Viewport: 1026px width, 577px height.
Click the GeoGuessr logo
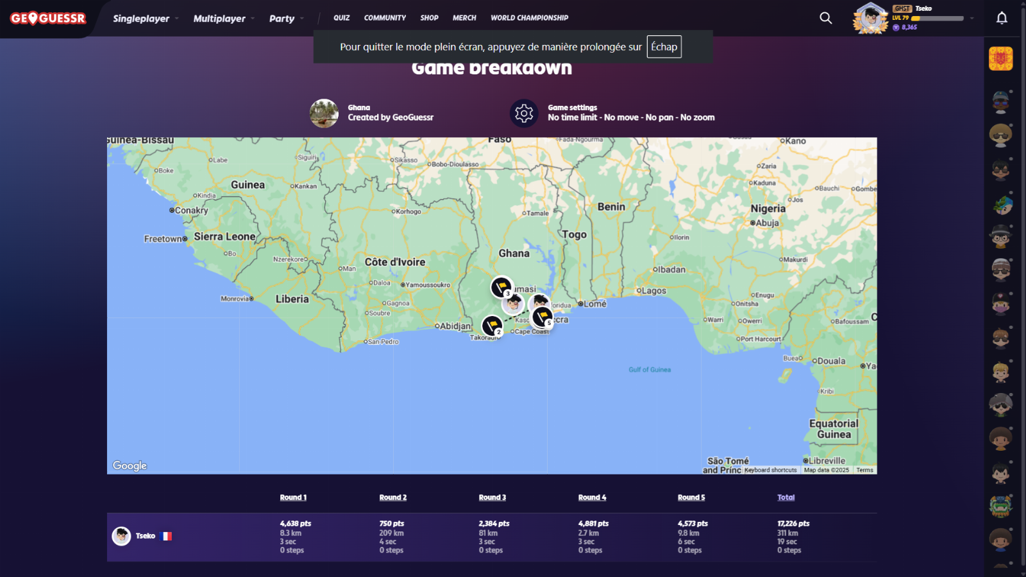(x=48, y=19)
